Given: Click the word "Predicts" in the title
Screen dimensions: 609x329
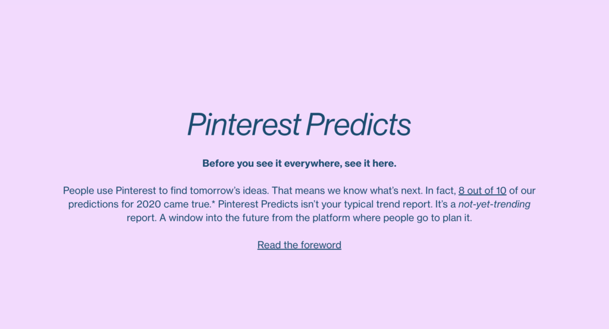Looking at the screenshot, I should click(x=359, y=124).
